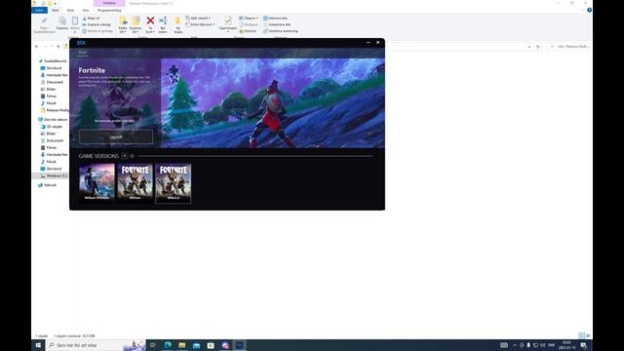
Task: Click Fäst i Snabbåtkomst pin icon
Action: [44, 24]
